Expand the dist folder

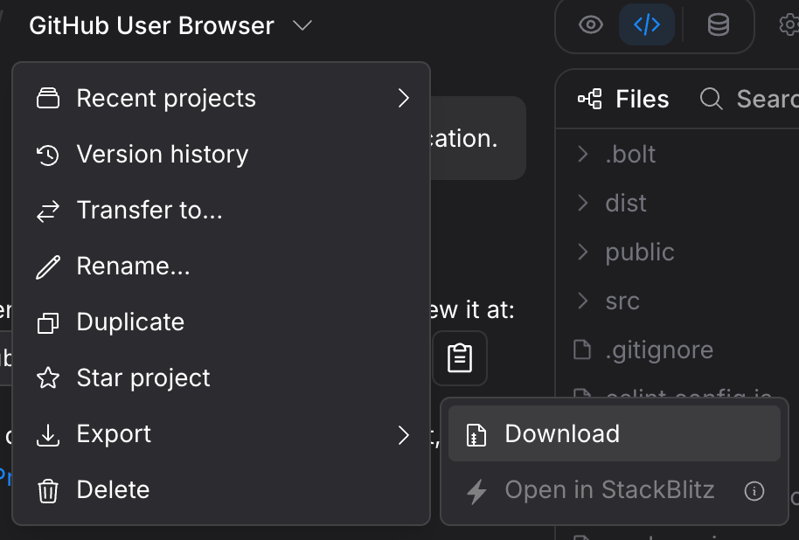point(583,203)
